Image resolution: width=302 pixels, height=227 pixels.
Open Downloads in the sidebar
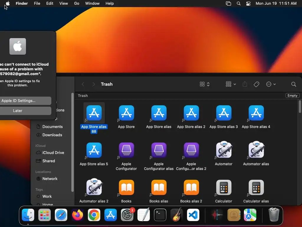click(x=50, y=135)
